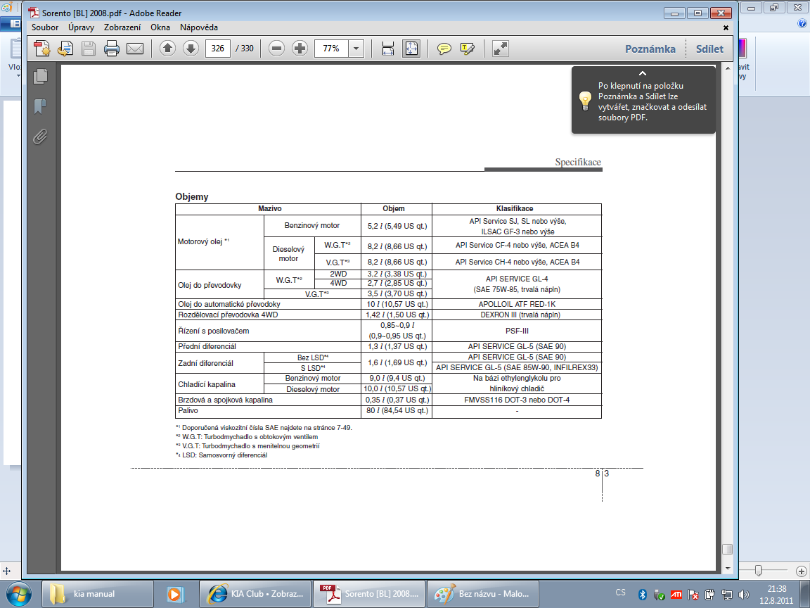
Task: Click the zoom value field 77%
Action: click(x=331, y=49)
